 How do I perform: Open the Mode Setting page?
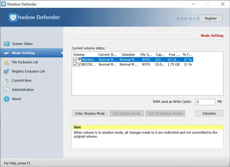(32, 53)
